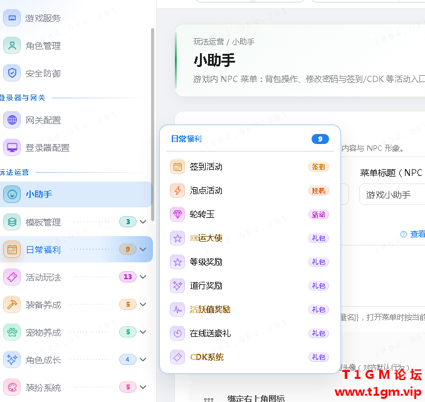Viewport: 425px width, 402px height.
Task: Select 轮转玉 in the popup menu
Action: (x=249, y=214)
